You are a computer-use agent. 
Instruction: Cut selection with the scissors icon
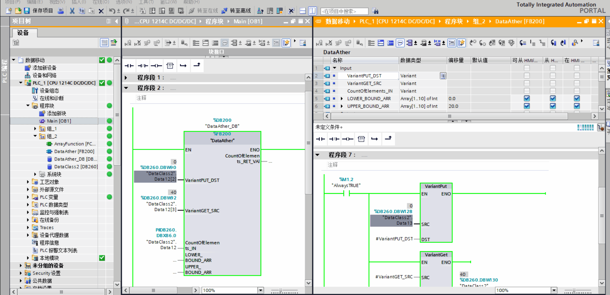pyautogui.click(x=72, y=11)
